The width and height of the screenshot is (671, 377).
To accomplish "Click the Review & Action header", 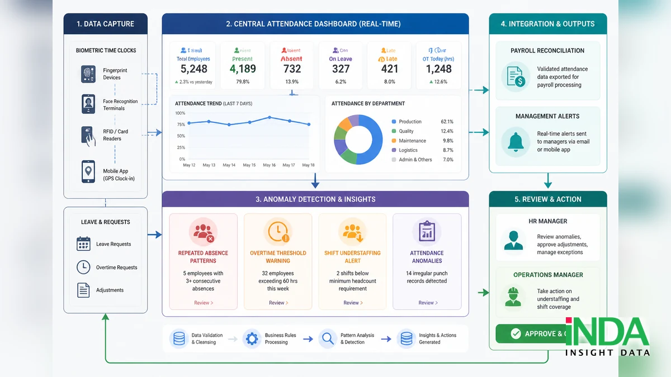I will click(548, 199).
